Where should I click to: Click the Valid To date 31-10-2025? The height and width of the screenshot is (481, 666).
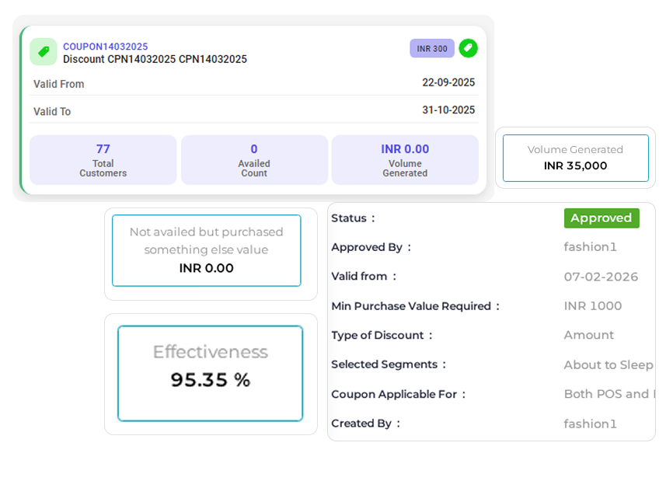448,110
